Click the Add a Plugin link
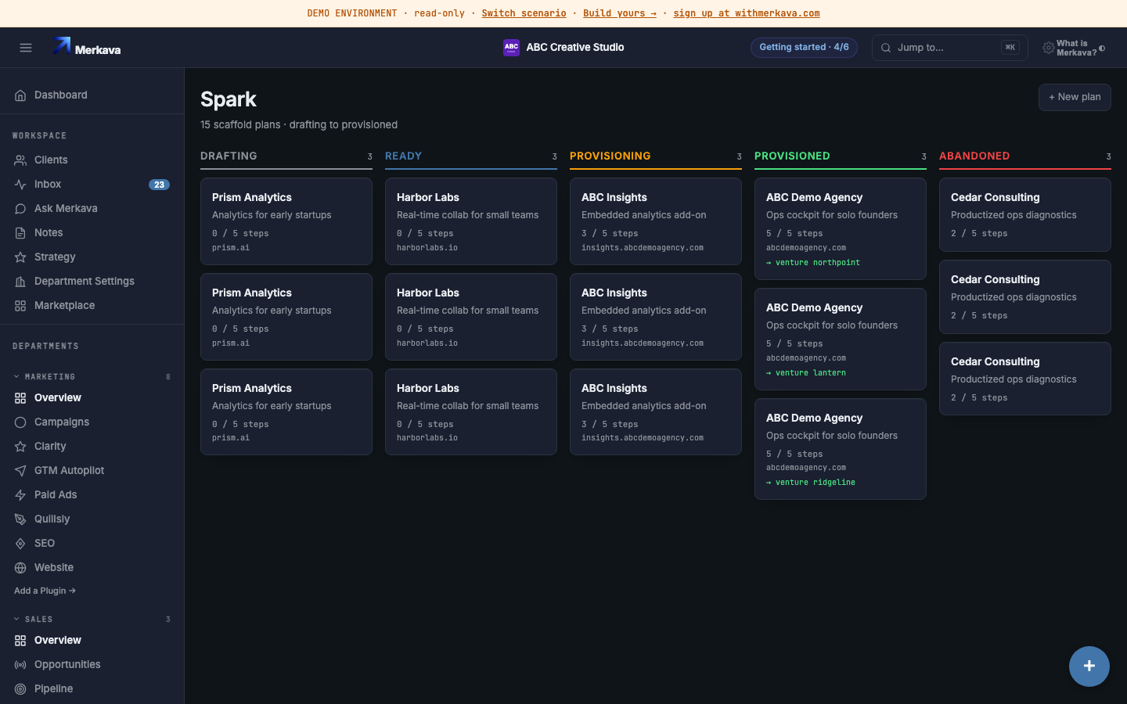 click(x=45, y=591)
